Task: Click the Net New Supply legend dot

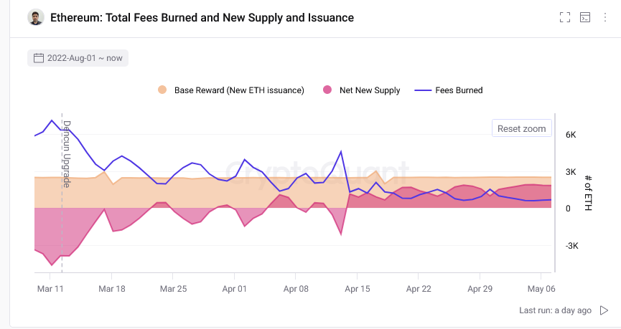Action: (327, 90)
